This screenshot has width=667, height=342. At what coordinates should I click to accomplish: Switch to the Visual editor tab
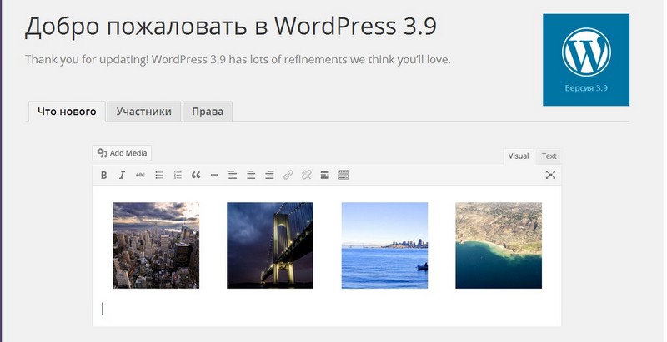pyautogui.click(x=518, y=156)
